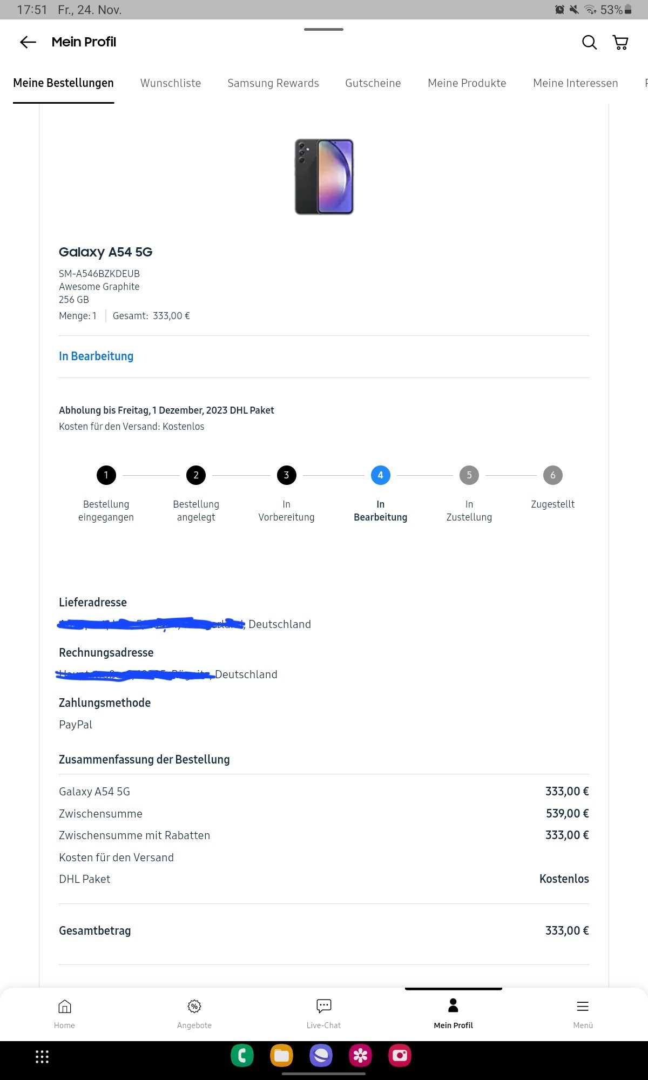648x1080 pixels.
Task: Open the shopping cart
Action: click(x=620, y=42)
